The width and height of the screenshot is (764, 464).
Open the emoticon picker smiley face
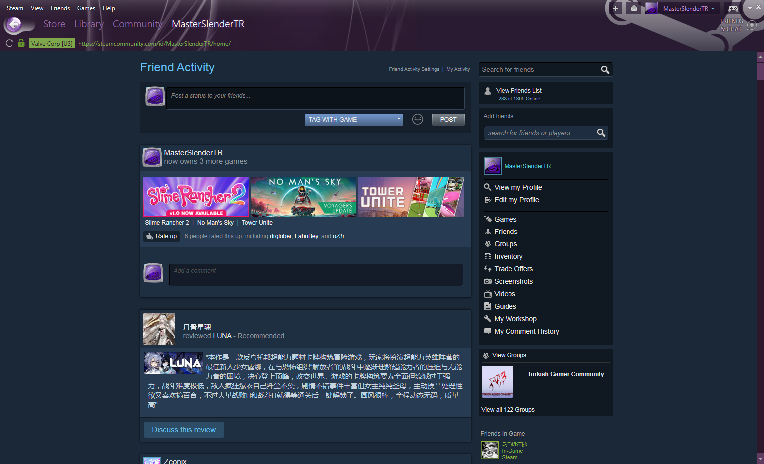pos(418,119)
